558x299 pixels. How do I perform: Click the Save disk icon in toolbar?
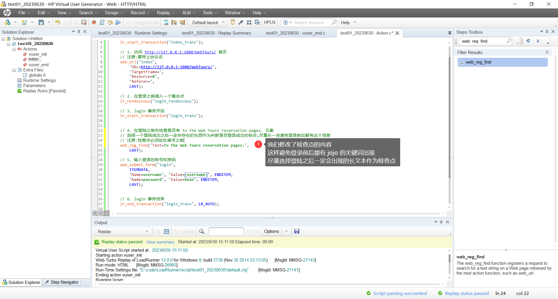pyautogui.click(x=41, y=22)
